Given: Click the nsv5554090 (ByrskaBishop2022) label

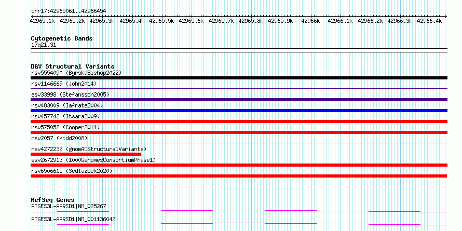Looking at the screenshot, I should [x=76, y=73].
